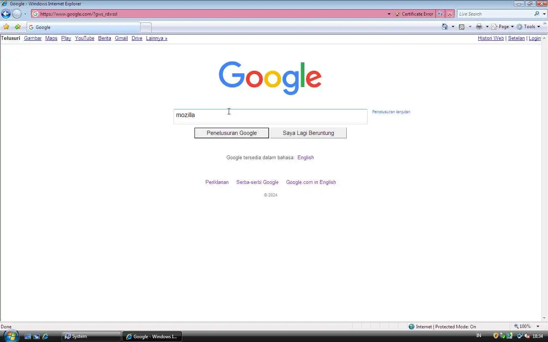Click the Penelusuran Google button
This screenshot has height=342, width=548.
point(232,133)
